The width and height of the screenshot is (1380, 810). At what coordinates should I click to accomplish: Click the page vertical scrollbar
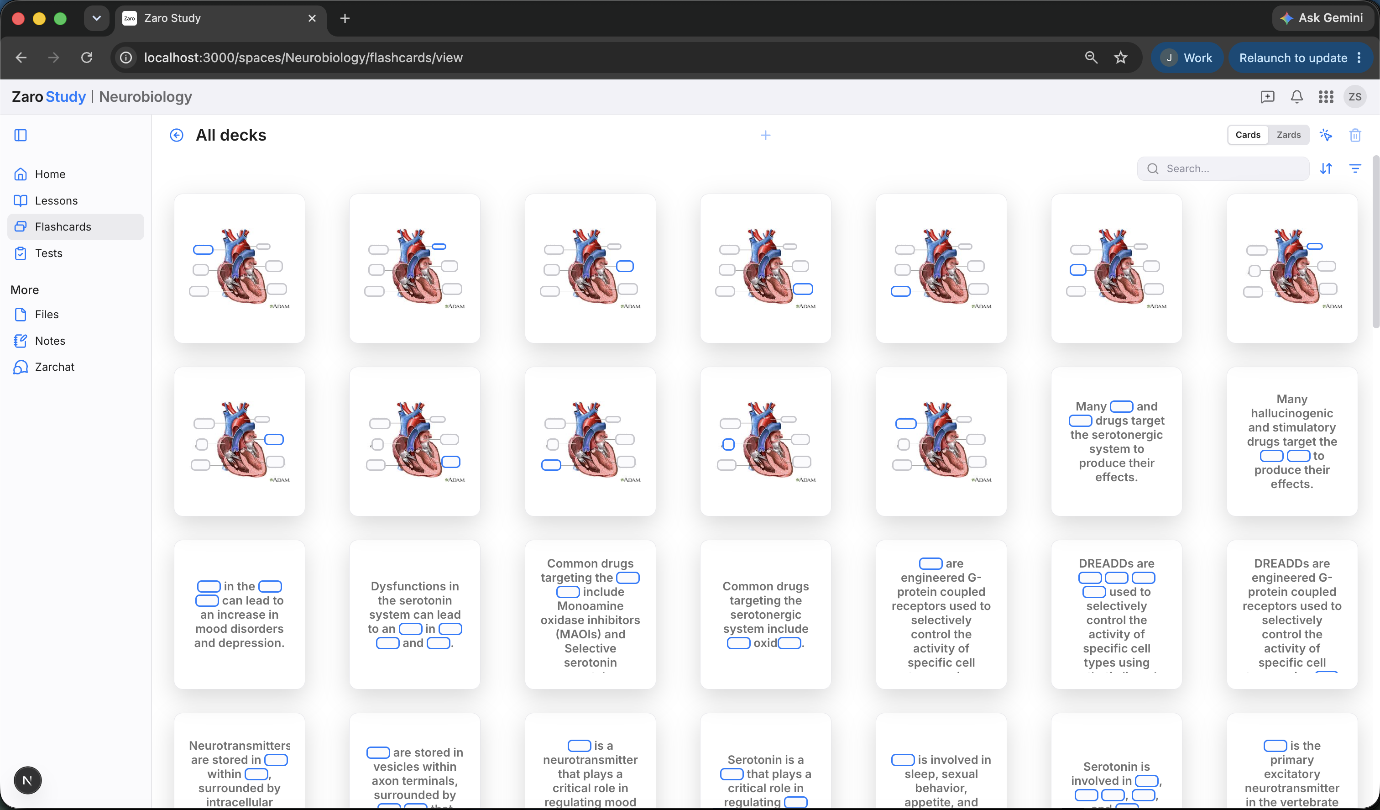1375,241
